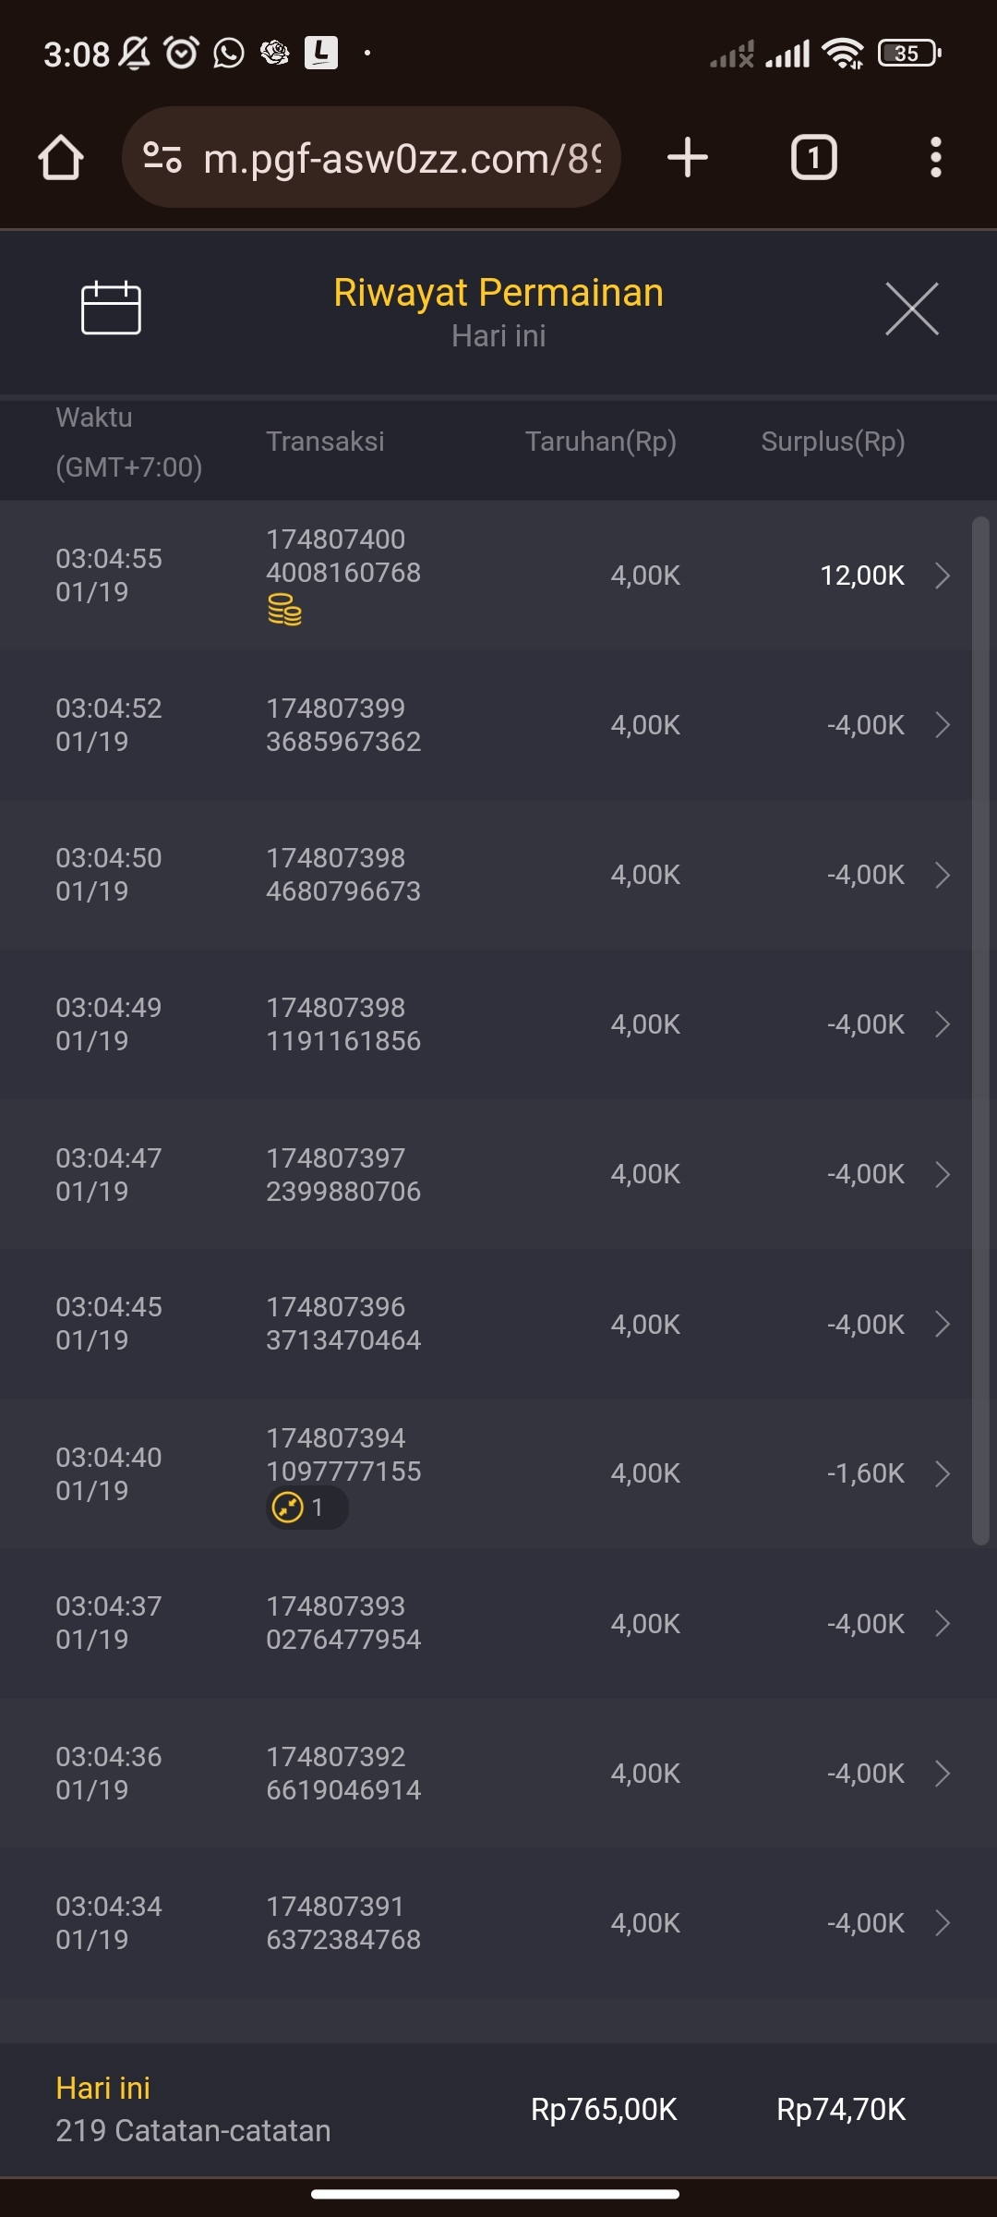Screen dimensions: 997x2217
Task: Expand the 03:04:55 transaction with 12,00K surplus
Action: point(943,575)
